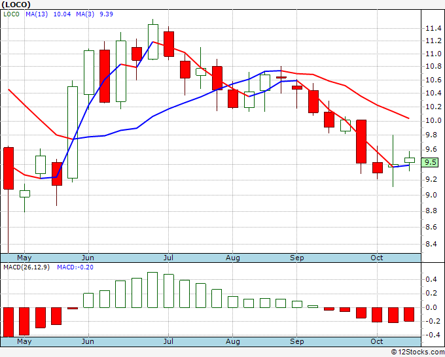Image resolution: width=445 pixels, height=357 pixels.
Task: Click the MA(3) legend label
Action: coord(85,14)
